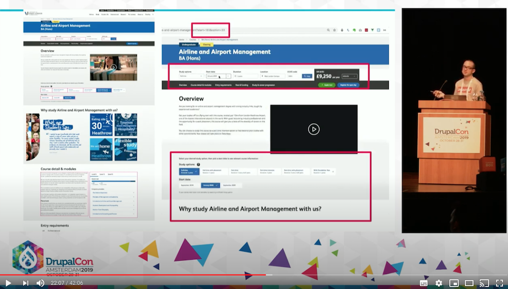Select the highlighted January start date option
The image size is (508, 289).
tap(210, 185)
